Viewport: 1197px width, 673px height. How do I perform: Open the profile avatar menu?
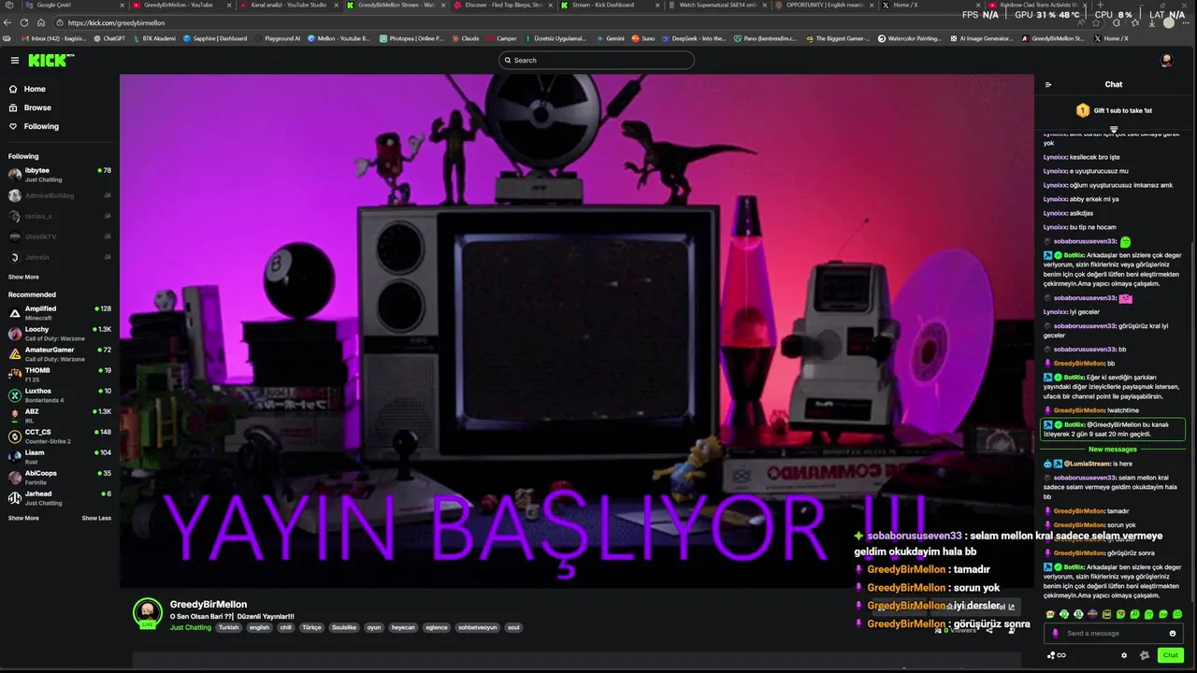coord(1166,60)
